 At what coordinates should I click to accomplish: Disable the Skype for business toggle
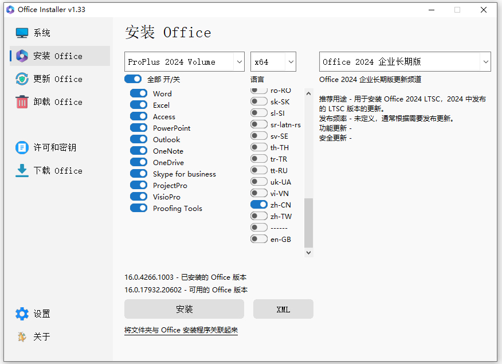point(138,174)
